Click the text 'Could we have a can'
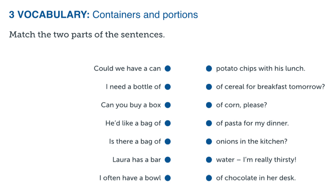This screenshot has height=196, width=327. [x=127, y=68]
